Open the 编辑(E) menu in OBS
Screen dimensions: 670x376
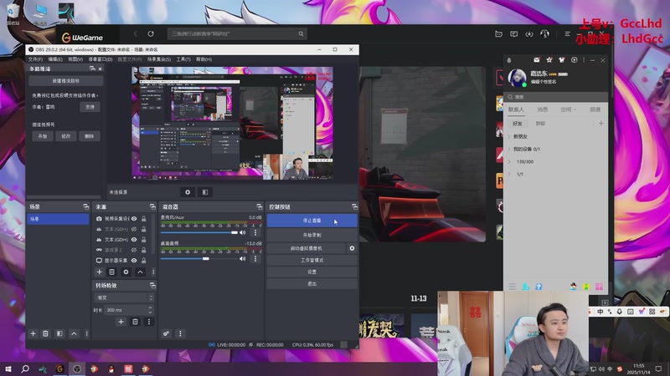point(55,59)
